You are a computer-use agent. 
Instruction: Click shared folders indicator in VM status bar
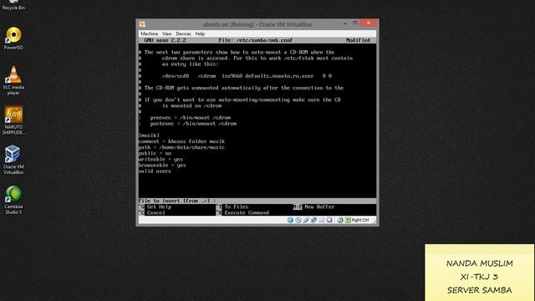coord(322,220)
